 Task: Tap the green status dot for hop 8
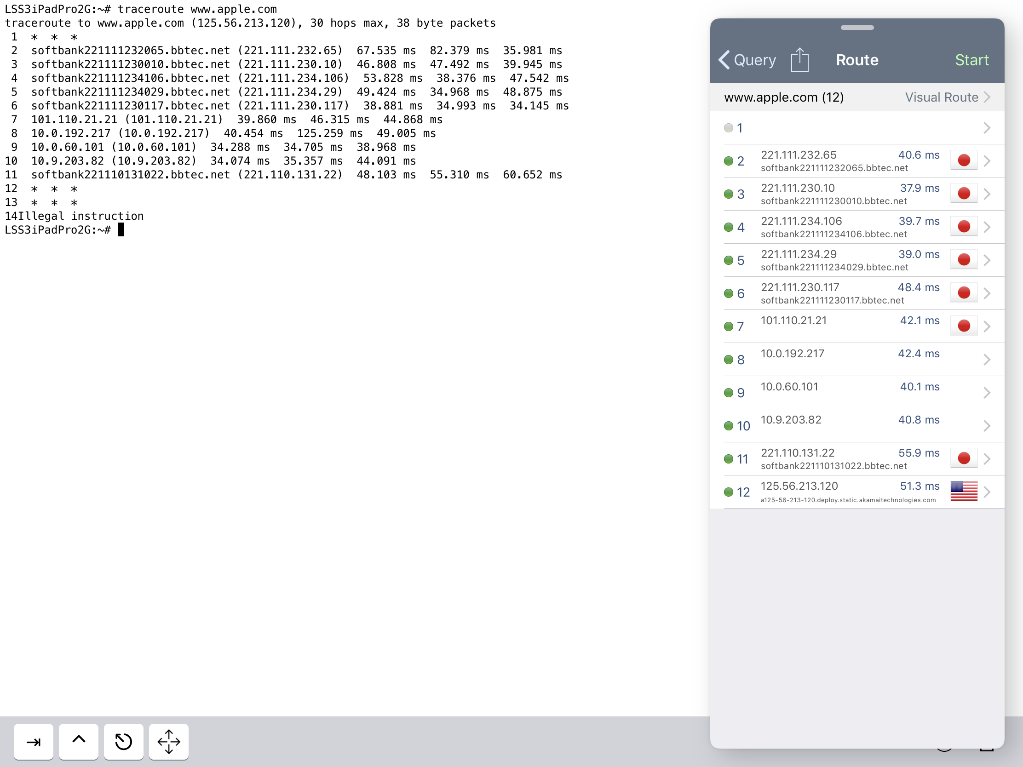click(x=729, y=360)
